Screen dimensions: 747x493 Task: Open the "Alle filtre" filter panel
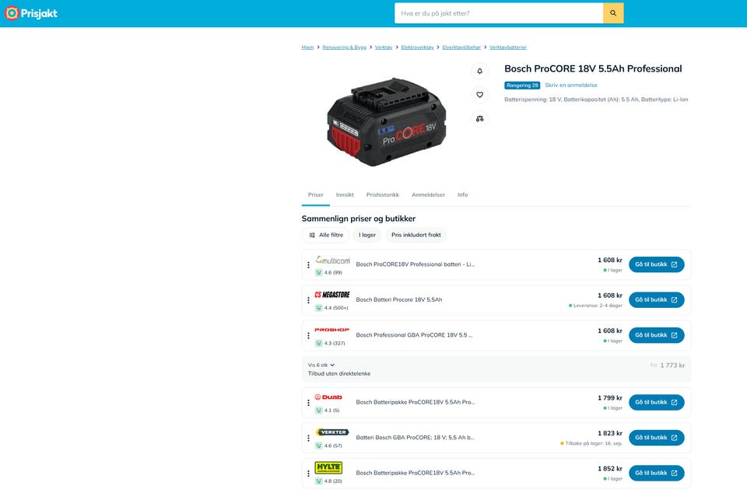[x=326, y=235]
